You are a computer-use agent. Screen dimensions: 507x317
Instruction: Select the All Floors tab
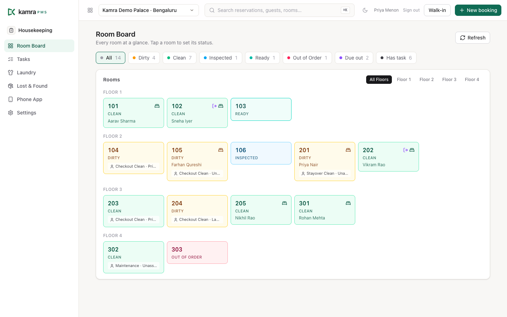click(379, 80)
